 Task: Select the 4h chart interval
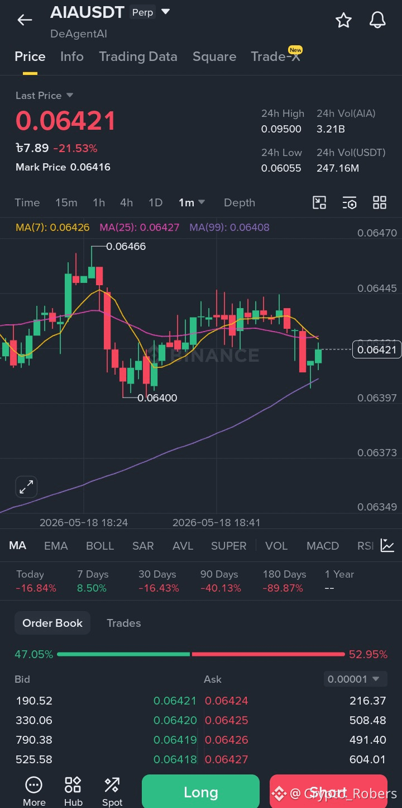pos(127,202)
